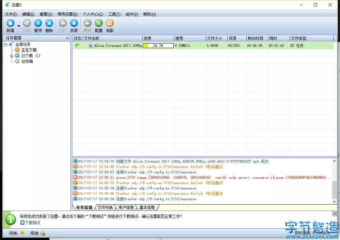Click the 限速 speed limit icon

pyautogui.click(x=43, y=233)
